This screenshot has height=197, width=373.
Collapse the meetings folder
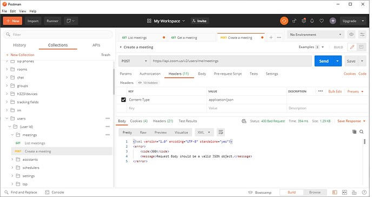[x=12, y=135]
